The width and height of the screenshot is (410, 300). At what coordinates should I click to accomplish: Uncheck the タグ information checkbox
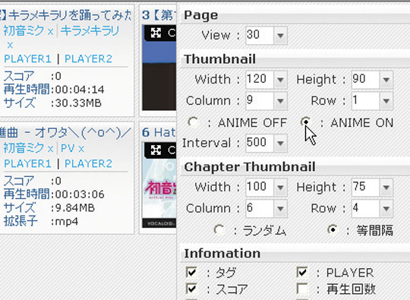click(x=191, y=272)
